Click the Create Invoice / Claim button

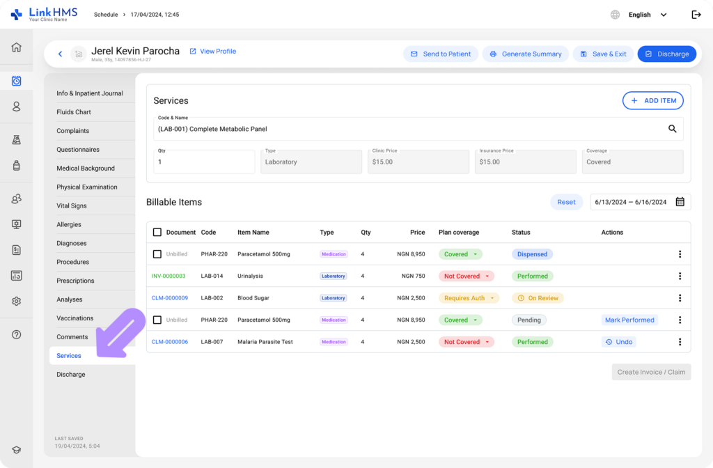[x=651, y=372]
